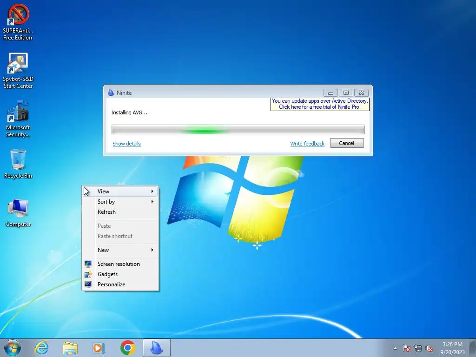Launch Internet Explorer from the taskbar
This screenshot has height=357, width=476.
[41, 348]
